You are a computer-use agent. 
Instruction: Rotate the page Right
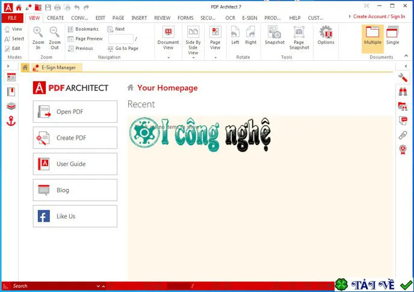[x=250, y=36]
